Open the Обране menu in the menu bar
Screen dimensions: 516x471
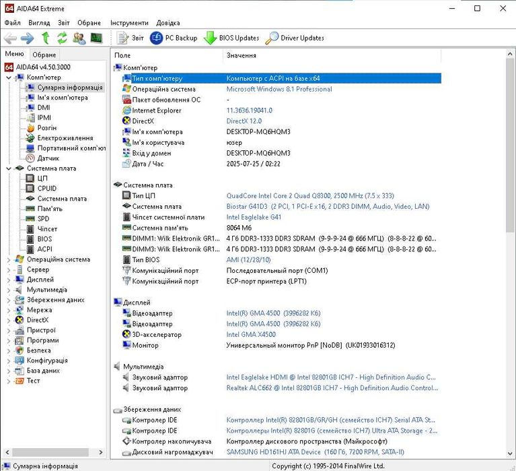click(89, 23)
